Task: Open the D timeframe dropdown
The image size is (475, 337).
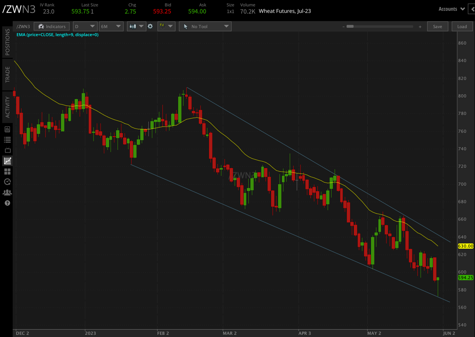Action: pyautogui.click(x=85, y=26)
